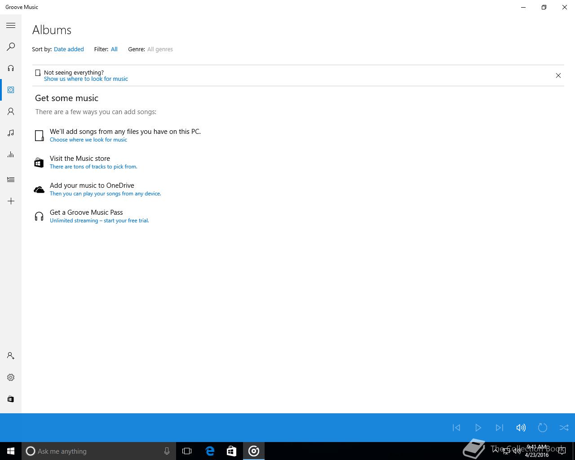Open the Windows Start menu
This screenshot has height=460, width=575.
pos(11,451)
